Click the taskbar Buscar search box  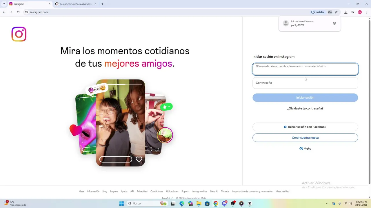[x=147, y=203]
